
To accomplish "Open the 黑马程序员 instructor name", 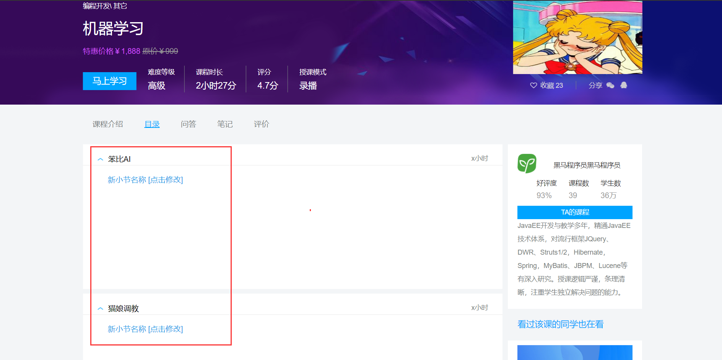I will click(587, 165).
